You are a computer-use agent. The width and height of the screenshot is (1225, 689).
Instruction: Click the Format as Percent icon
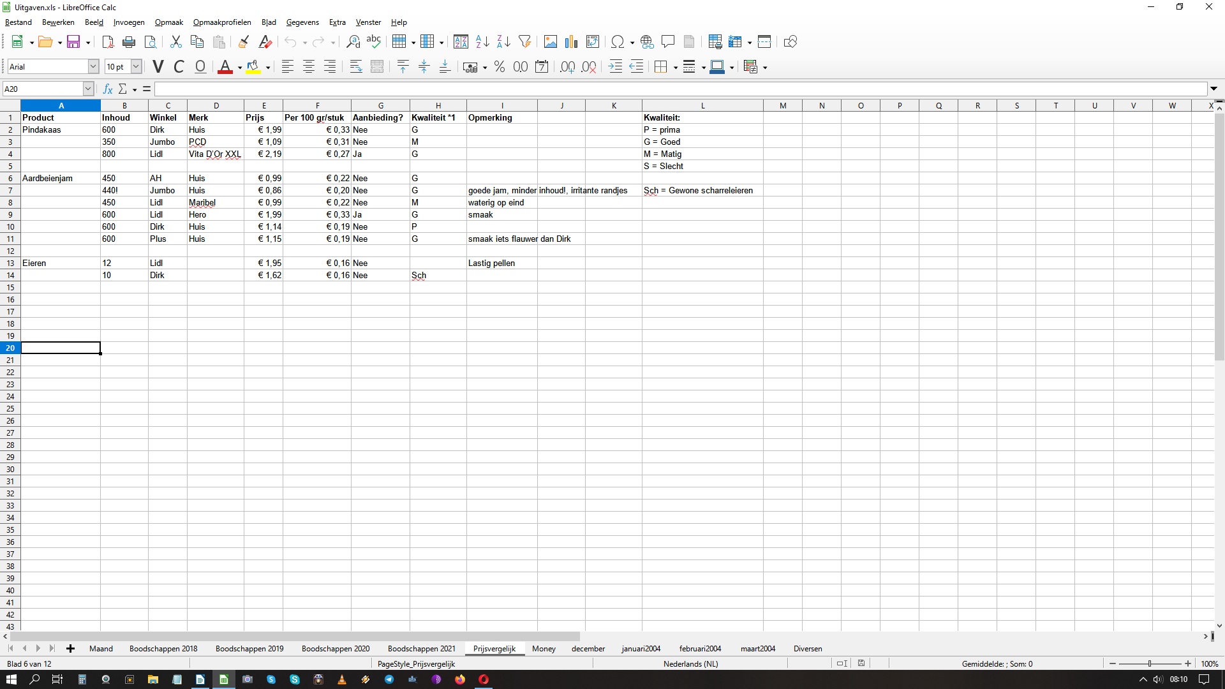pyautogui.click(x=500, y=67)
